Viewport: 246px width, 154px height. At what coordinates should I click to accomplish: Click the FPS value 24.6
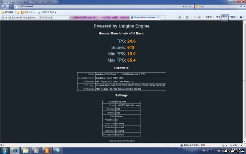pos(131,41)
